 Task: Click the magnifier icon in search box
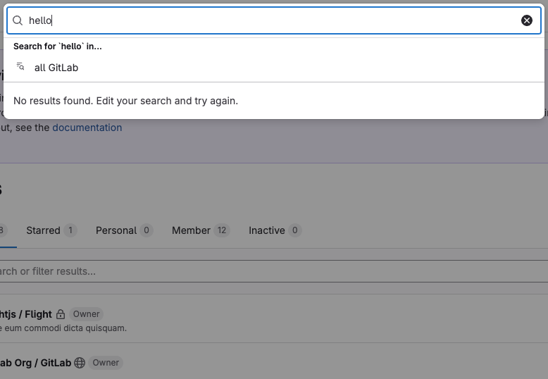18,20
